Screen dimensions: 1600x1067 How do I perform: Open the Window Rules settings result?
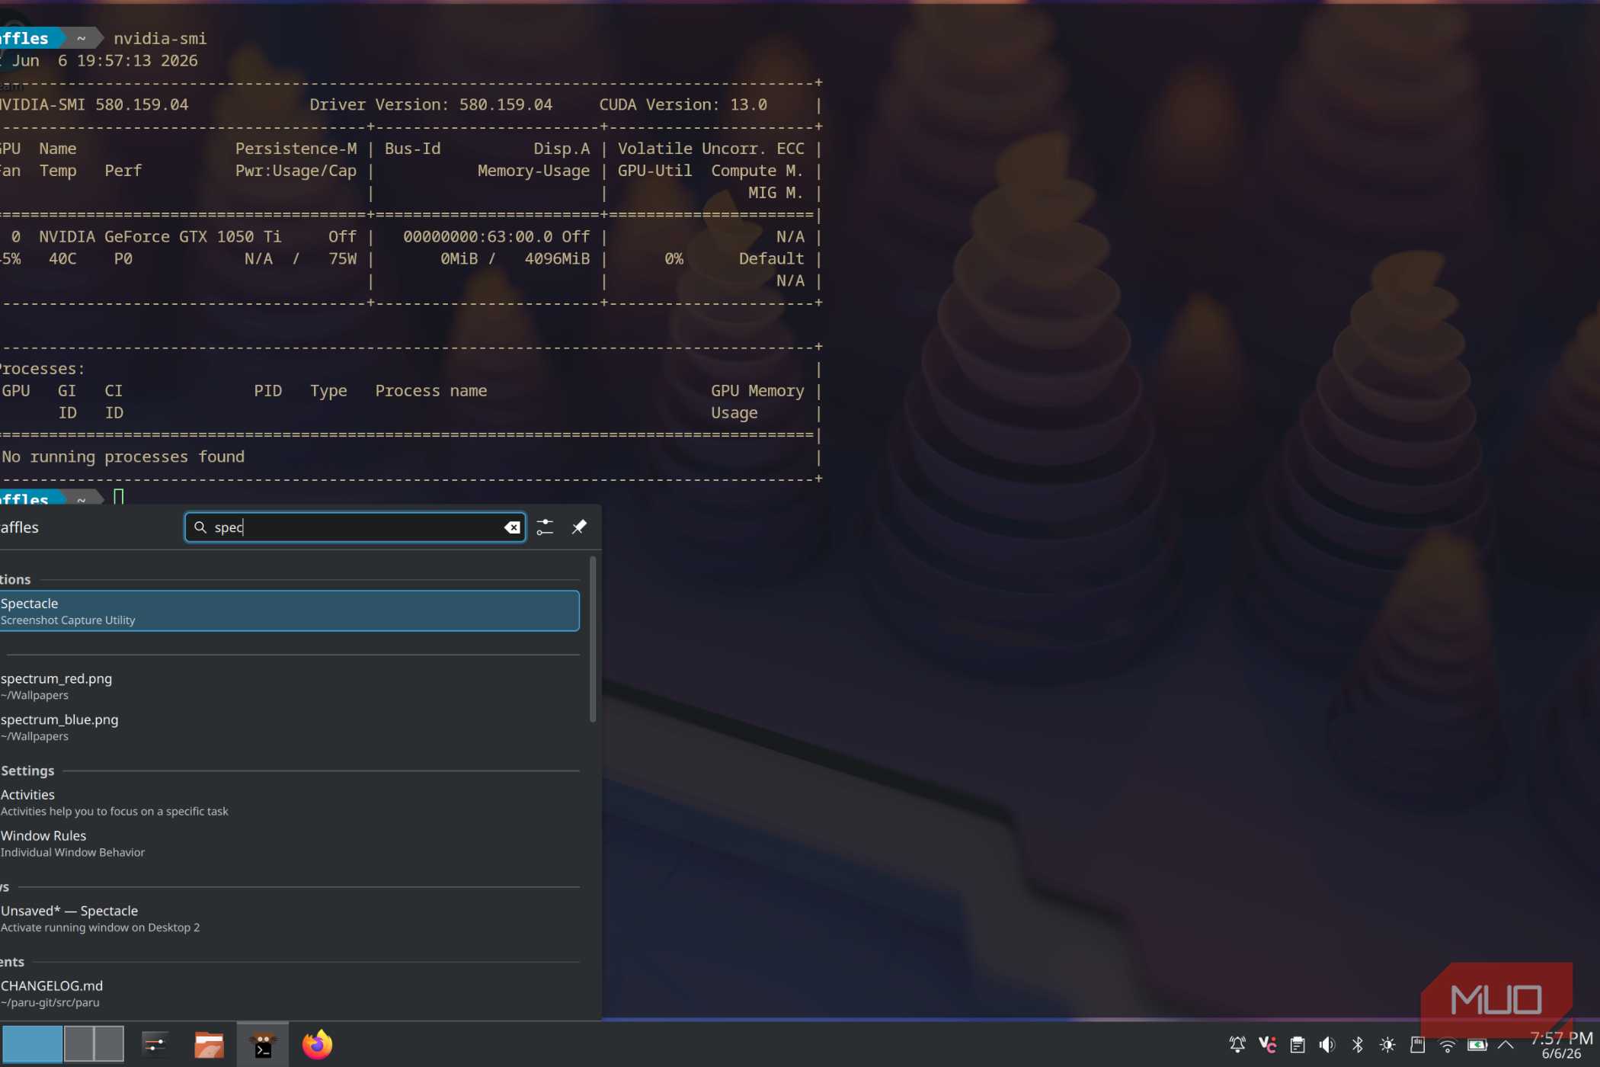point(290,843)
